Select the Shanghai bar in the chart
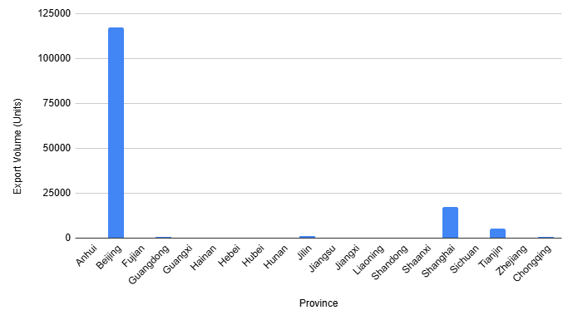 coord(450,223)
